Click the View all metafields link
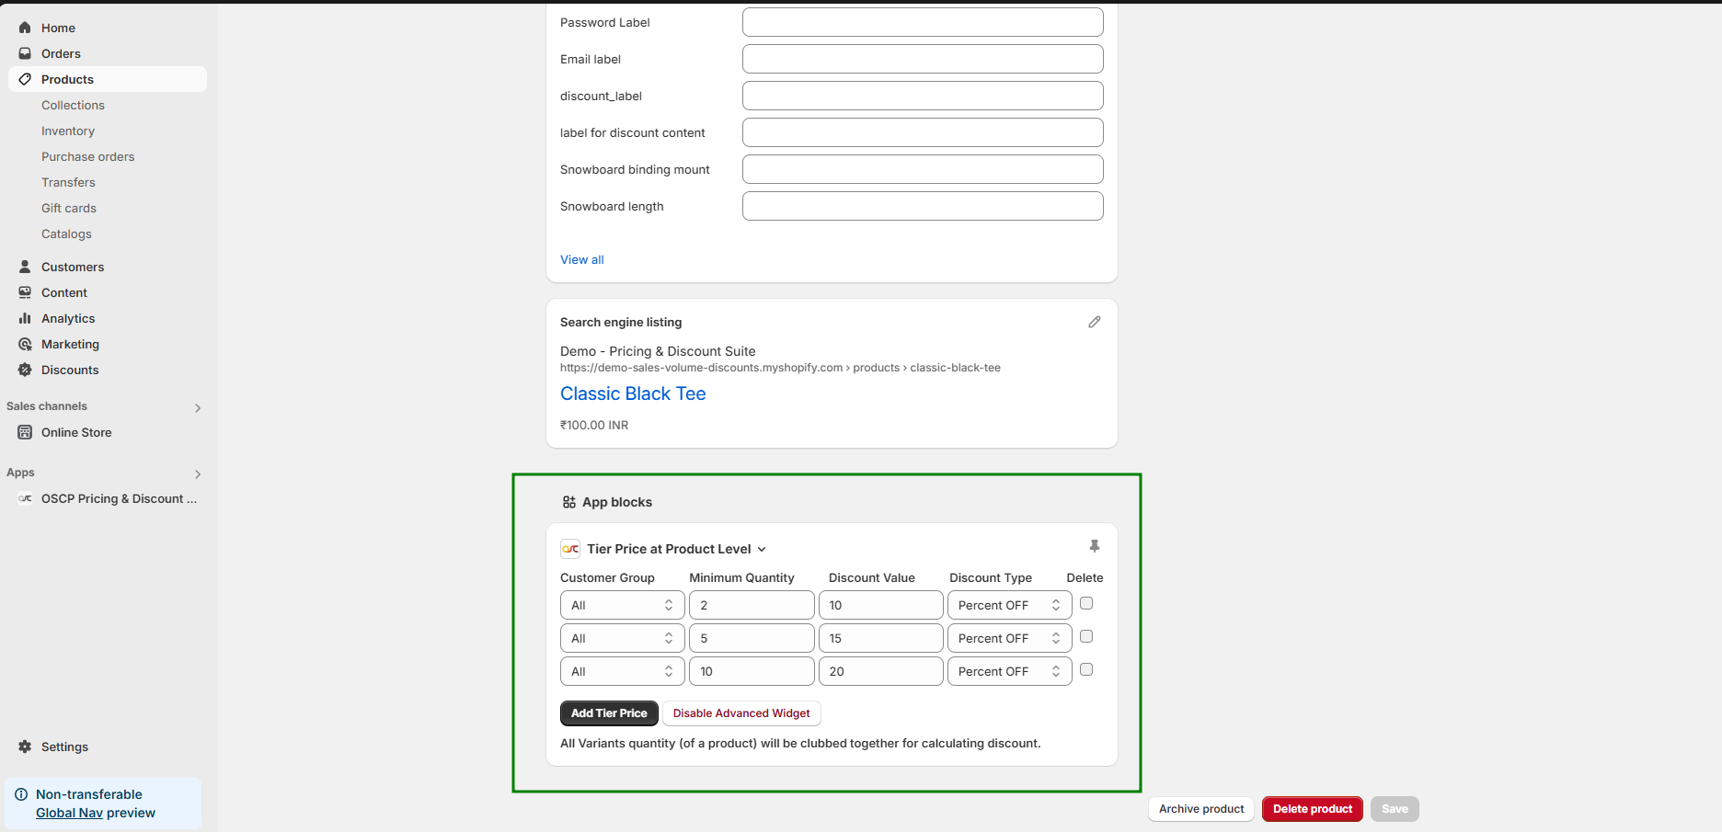This screenshot has width=1722, height=832. 581,259
